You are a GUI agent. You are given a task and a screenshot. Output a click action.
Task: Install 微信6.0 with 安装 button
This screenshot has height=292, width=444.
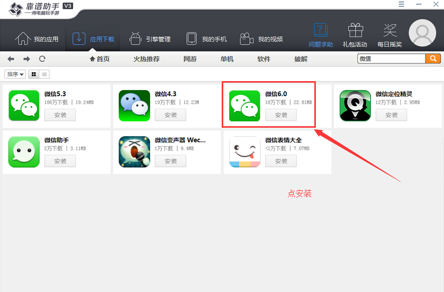[281, 115]
